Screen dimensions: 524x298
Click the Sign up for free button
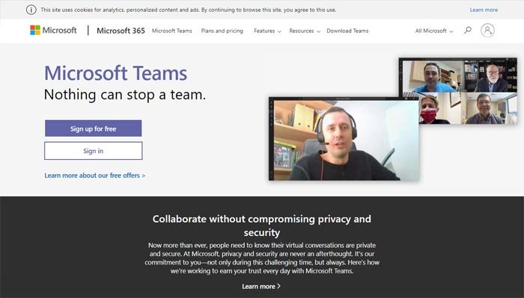click(94, 128)
